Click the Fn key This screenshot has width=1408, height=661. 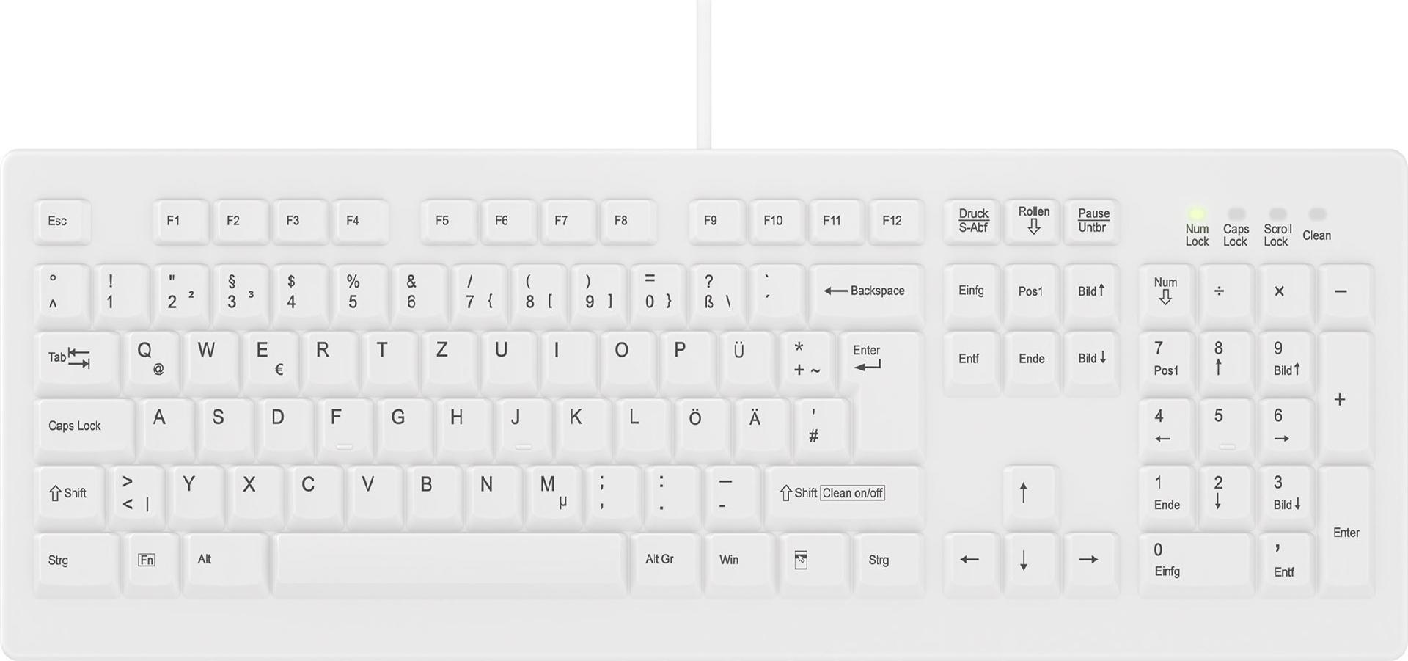tap(152, 563)
